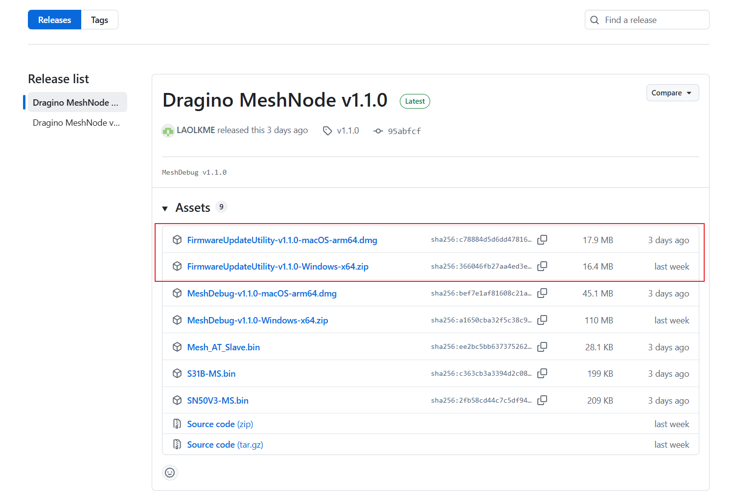736x501 pixels.
Task: Click sha256:2fb58cd44c7c5df94 hash text
Action: (x=481, y=400)
